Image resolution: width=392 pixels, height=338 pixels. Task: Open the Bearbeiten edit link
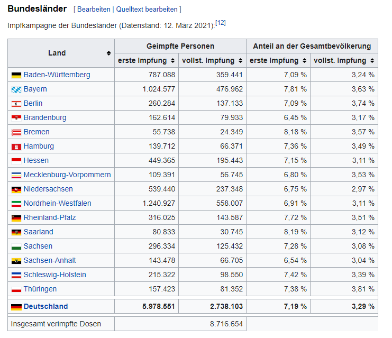pos(94,10)
